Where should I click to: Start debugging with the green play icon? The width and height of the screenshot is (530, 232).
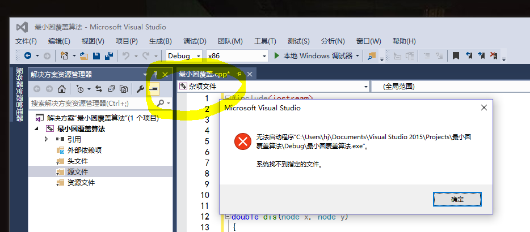[x=277, y=55]
